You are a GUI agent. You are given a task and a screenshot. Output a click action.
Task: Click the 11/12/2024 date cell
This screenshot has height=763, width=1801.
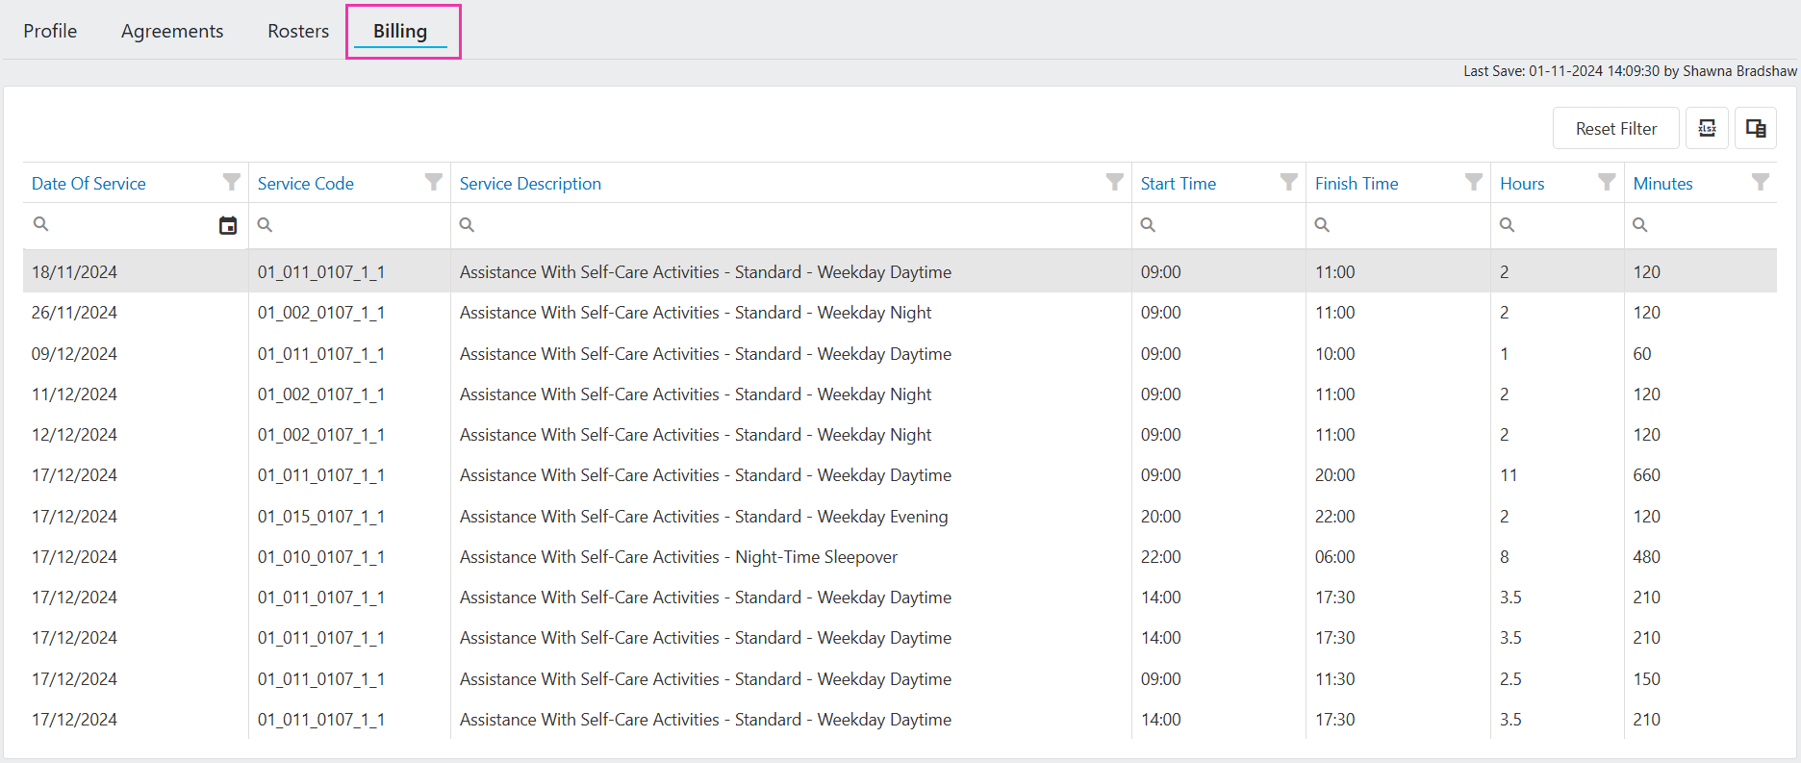[x=74, y=394]
